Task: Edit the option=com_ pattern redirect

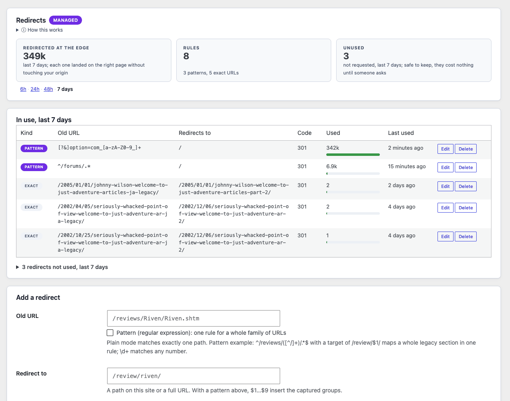Action: pyautogui.click(x=445, y=149)
